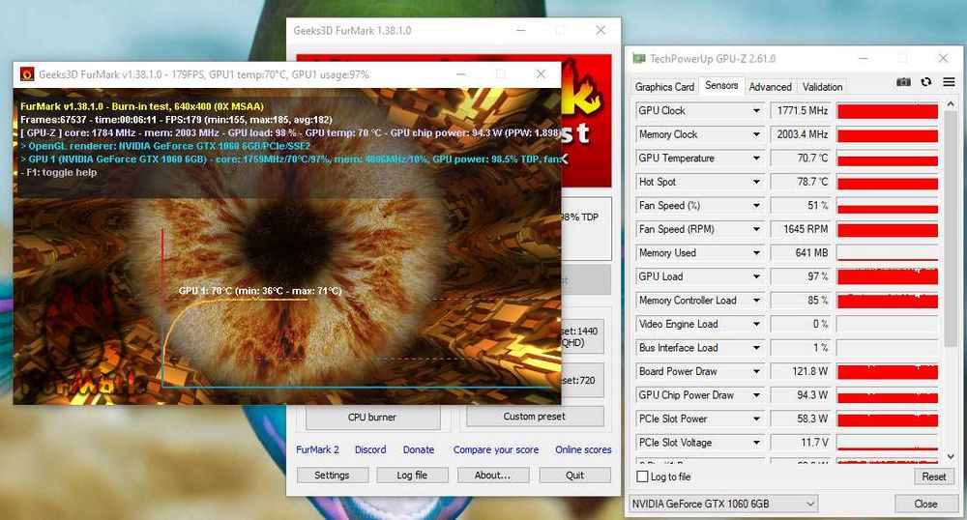Close the FurMark burn-in test window

[541, 74]
